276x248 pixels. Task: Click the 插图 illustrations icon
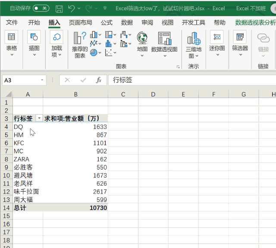tap(34, 37)
